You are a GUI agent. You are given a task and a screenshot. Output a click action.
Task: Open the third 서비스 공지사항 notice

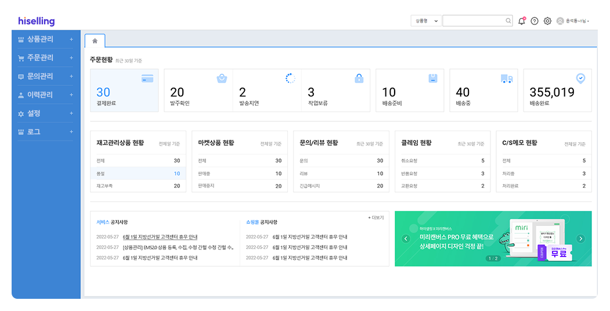coord(160,258)
